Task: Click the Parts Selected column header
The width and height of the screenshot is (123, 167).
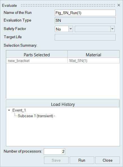Action: (x=37, y=55)
